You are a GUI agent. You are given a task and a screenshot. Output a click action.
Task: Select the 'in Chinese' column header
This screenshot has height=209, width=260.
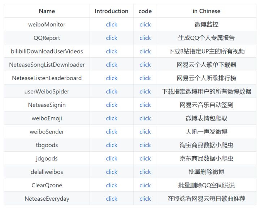207,11
